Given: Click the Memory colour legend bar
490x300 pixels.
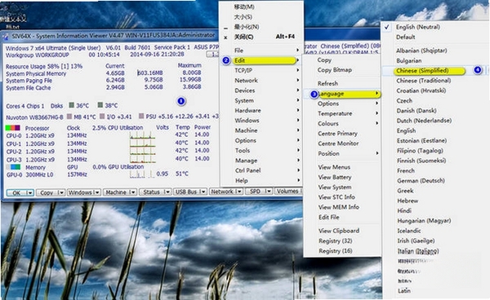Looking at the screenshot, I should coord(13,167).
